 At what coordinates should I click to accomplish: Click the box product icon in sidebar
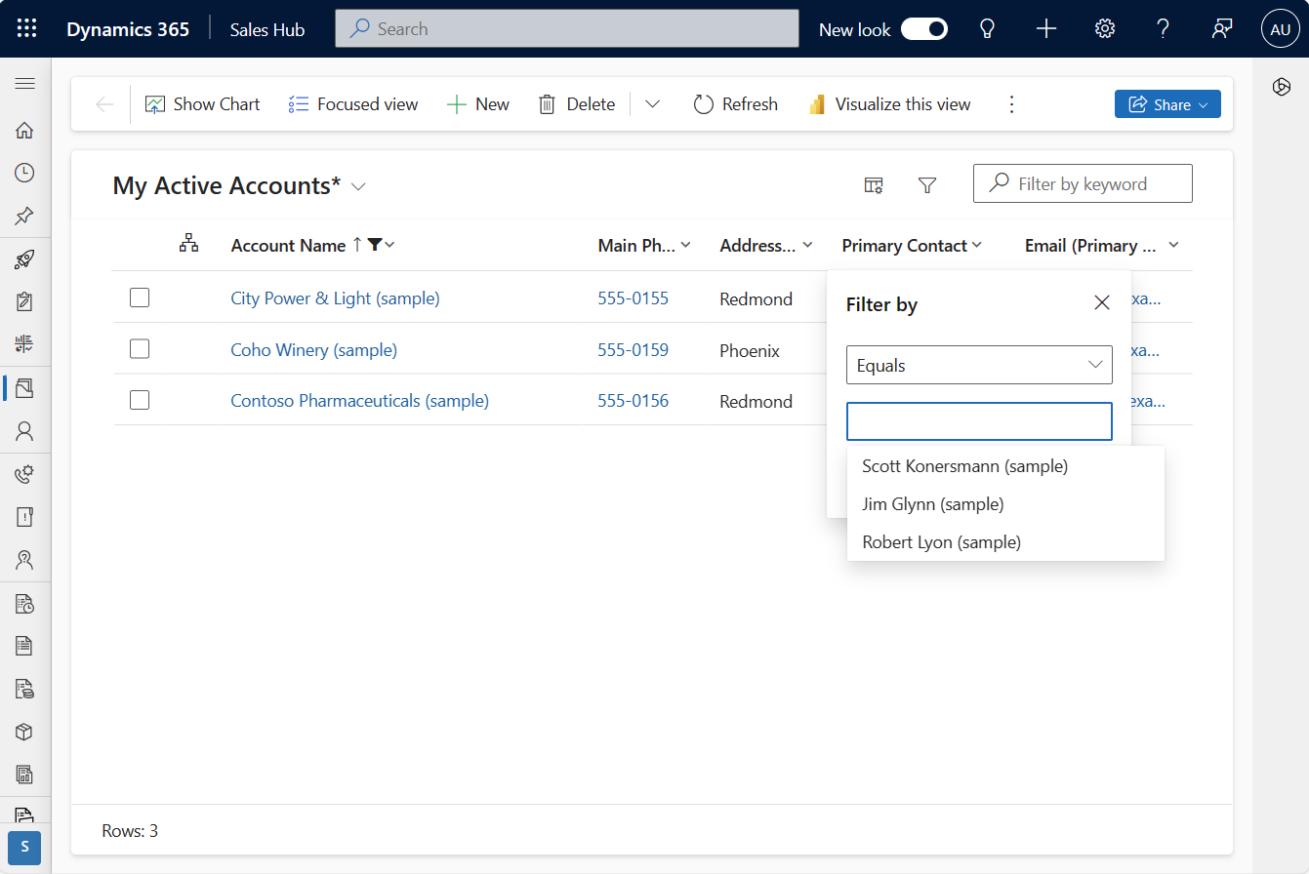click(x=25, y=732)
